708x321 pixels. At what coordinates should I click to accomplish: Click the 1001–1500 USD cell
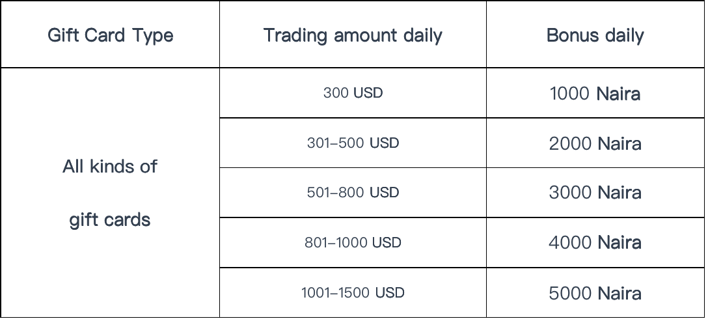[x=353, y=292]
